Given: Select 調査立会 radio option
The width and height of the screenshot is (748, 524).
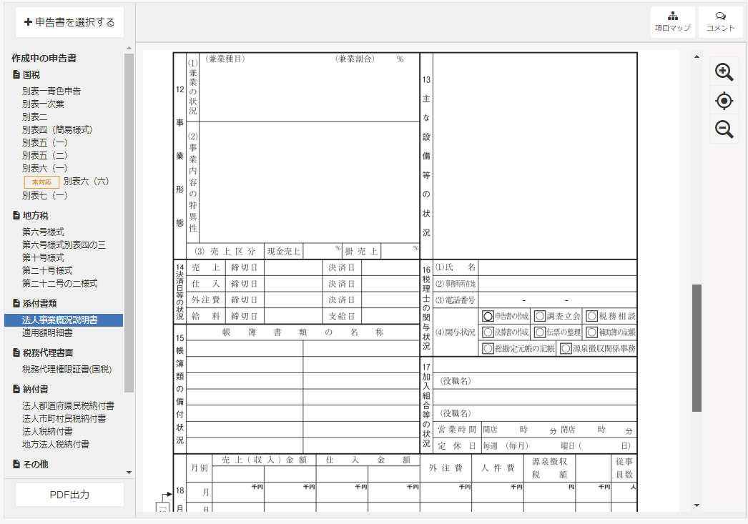Looking at the screenshot, I should pos(539,316).
